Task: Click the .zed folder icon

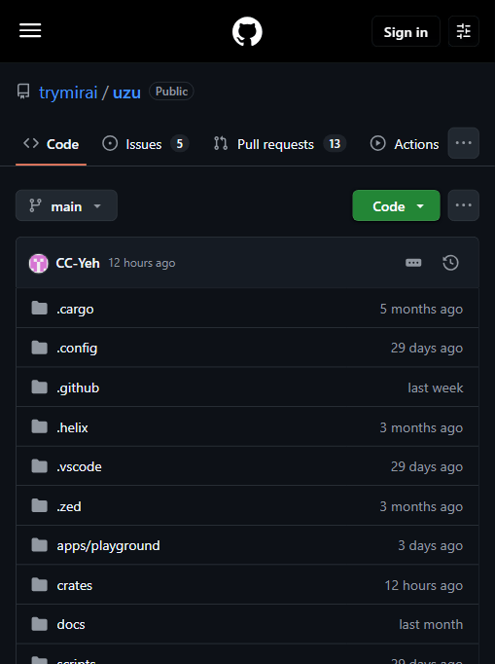Action: click(x=39, y=505)
